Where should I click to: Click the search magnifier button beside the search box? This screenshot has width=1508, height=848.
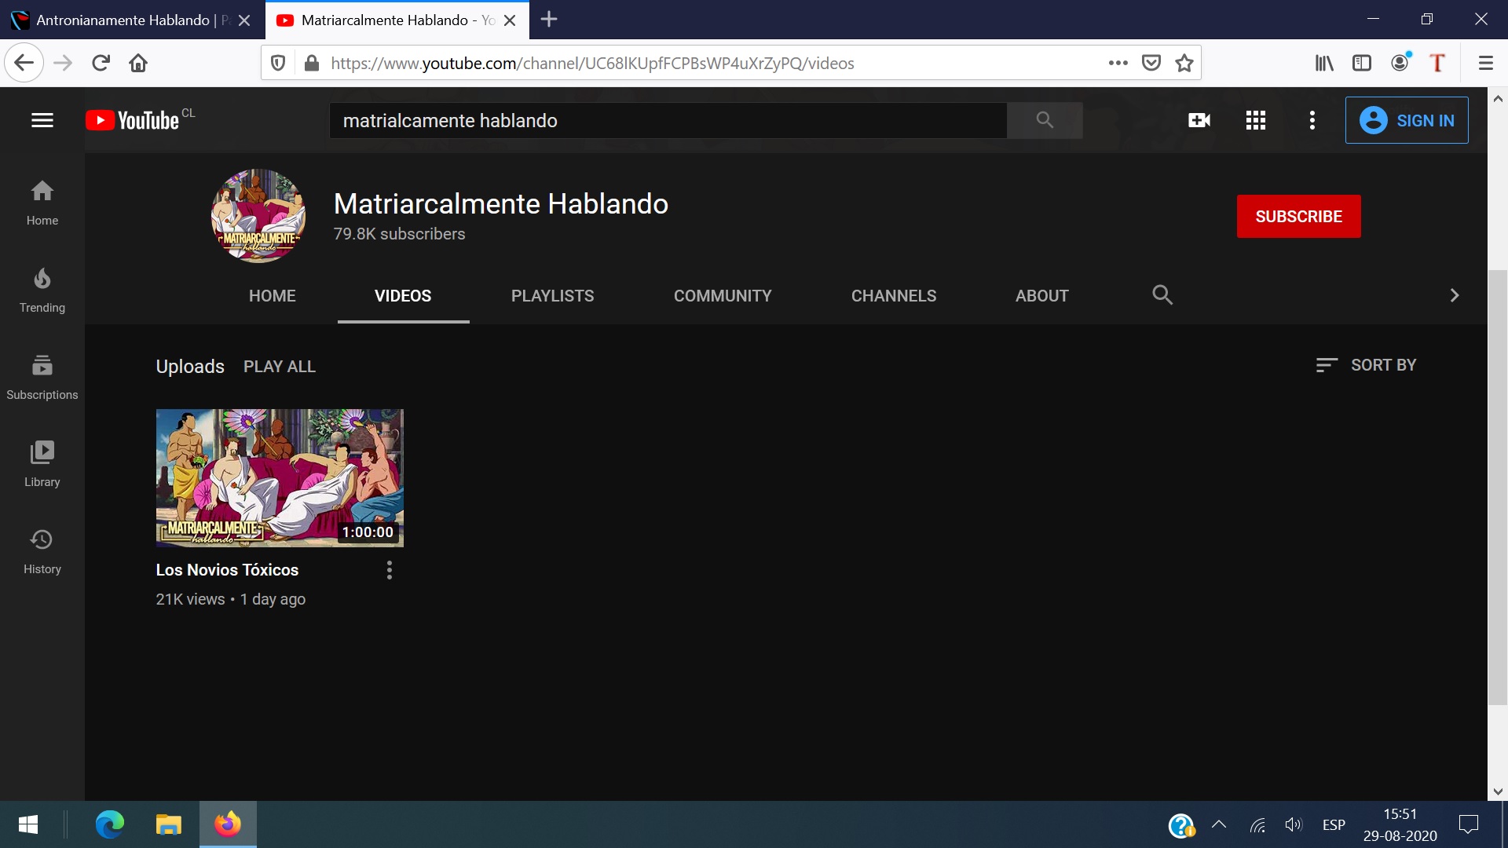pyautogui.click(x=1045, y=120)
